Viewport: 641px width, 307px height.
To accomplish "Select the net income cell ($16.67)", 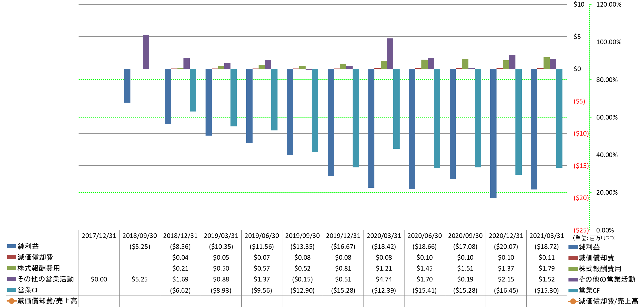I will pyautogui.click(x=343, y=247).
